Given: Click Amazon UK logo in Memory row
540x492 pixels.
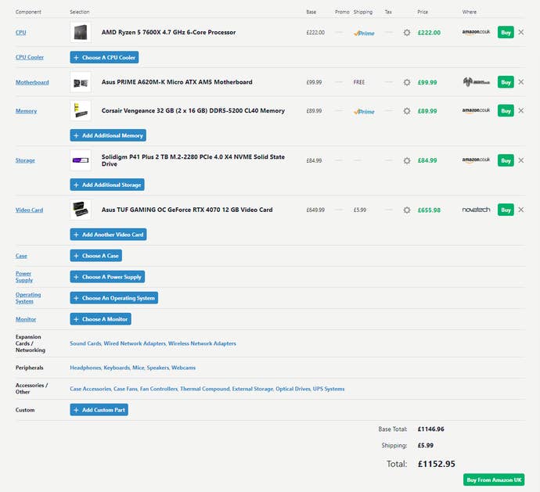Looking at the screenshot, I should click(476, 110).
